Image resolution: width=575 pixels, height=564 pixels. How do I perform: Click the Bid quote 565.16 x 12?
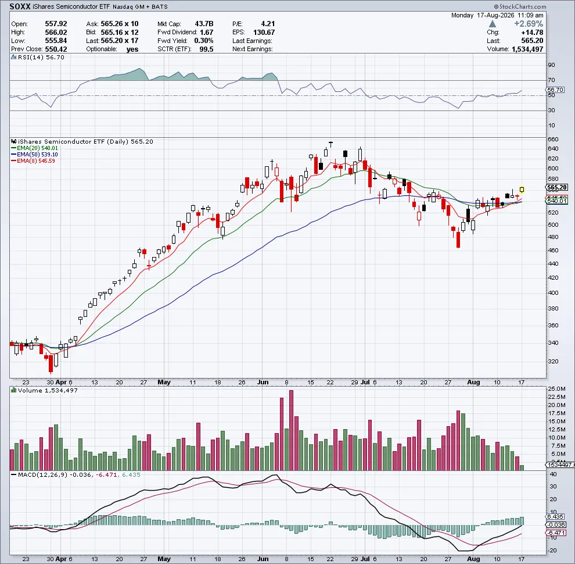pyautogui.click(x=120, y=32)
